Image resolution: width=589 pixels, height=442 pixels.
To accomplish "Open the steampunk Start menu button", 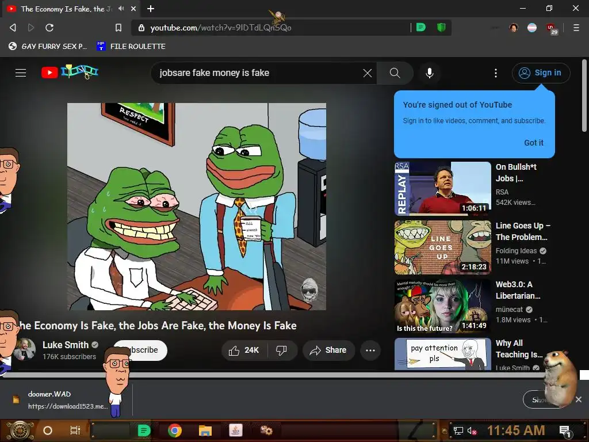I will point(20,430).
